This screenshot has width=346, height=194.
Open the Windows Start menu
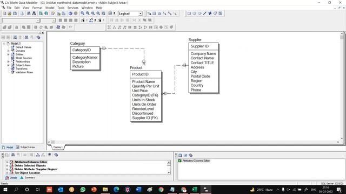coord(5,189)
